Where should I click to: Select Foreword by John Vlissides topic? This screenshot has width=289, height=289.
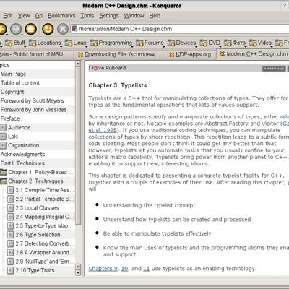point(33,110)
